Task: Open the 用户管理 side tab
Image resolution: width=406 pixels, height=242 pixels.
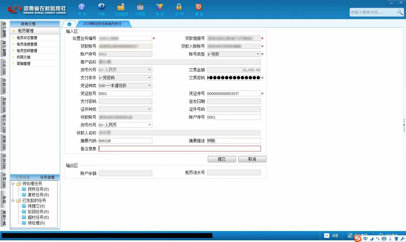Action: tap(4, 30)
